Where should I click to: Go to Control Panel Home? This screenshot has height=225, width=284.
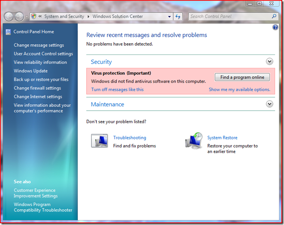34,32
